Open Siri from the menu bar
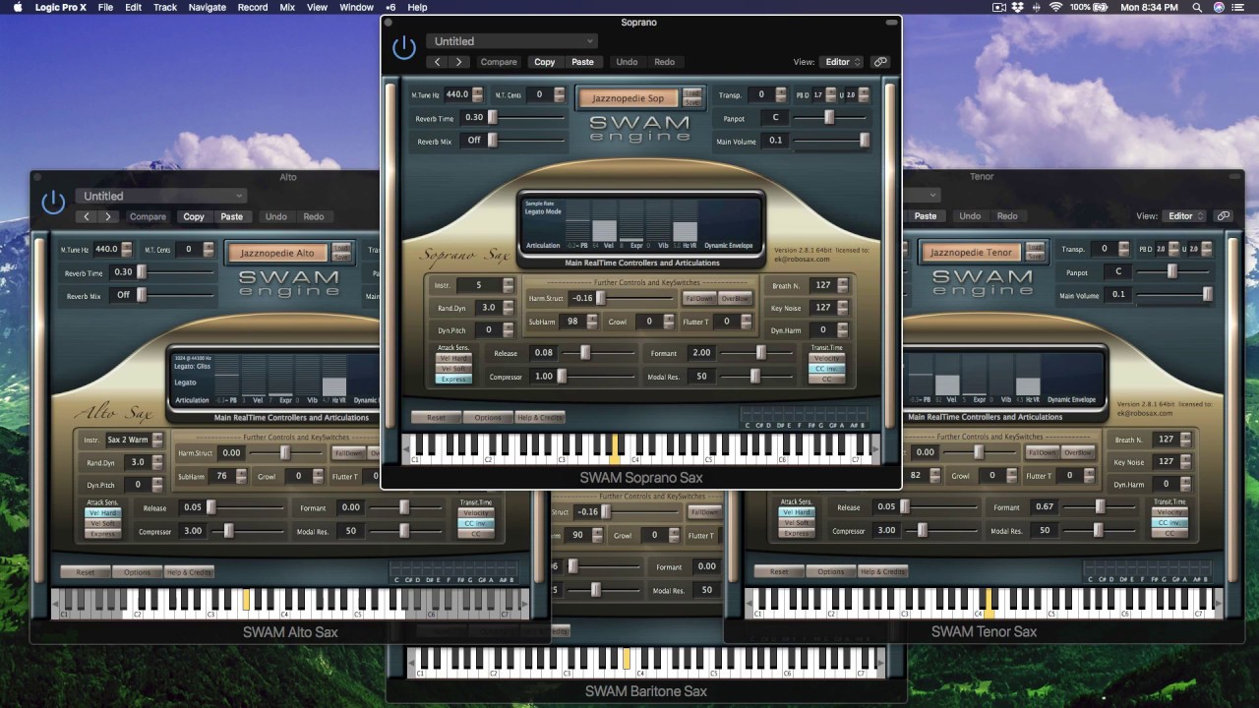Viewport: 1259px width, 708px height. click(1220, 7)
